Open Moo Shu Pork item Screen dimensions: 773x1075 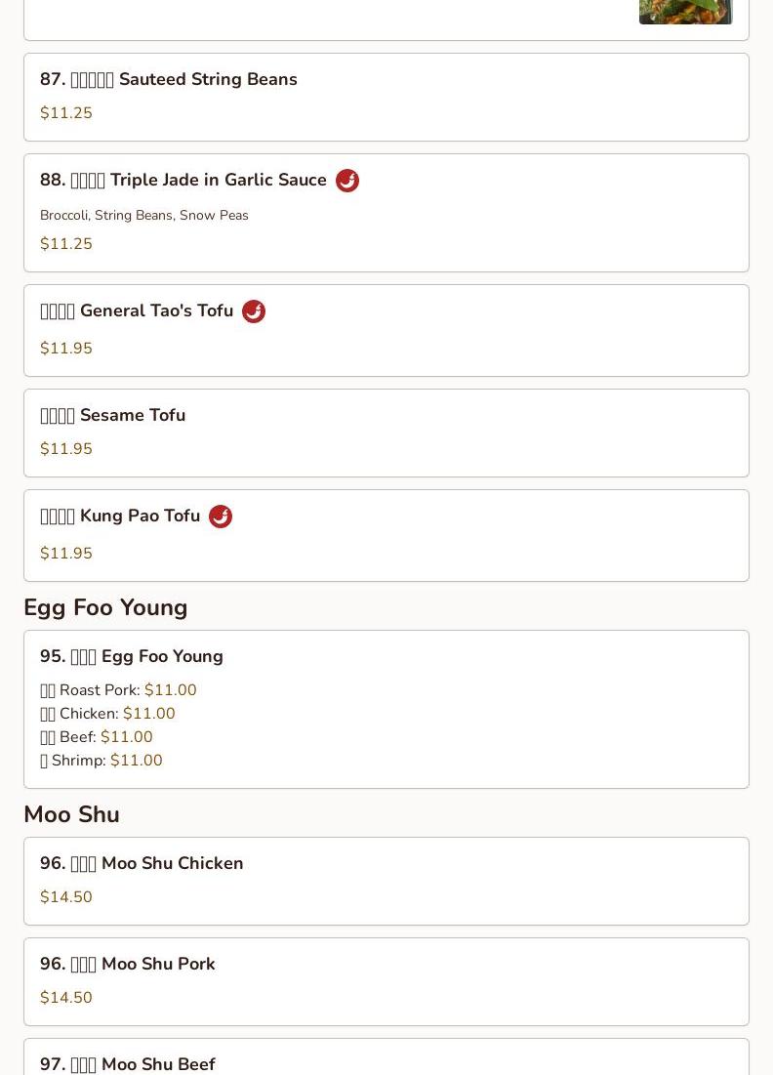point(386,982)
